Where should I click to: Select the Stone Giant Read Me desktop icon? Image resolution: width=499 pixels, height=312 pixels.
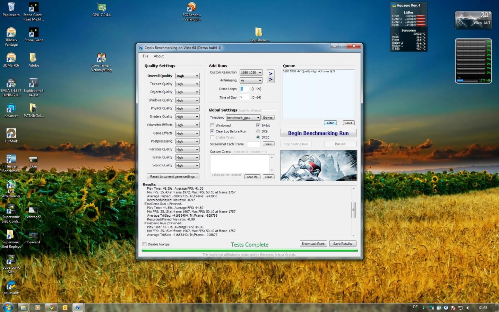pyautogui.click(x=34, y=11)
